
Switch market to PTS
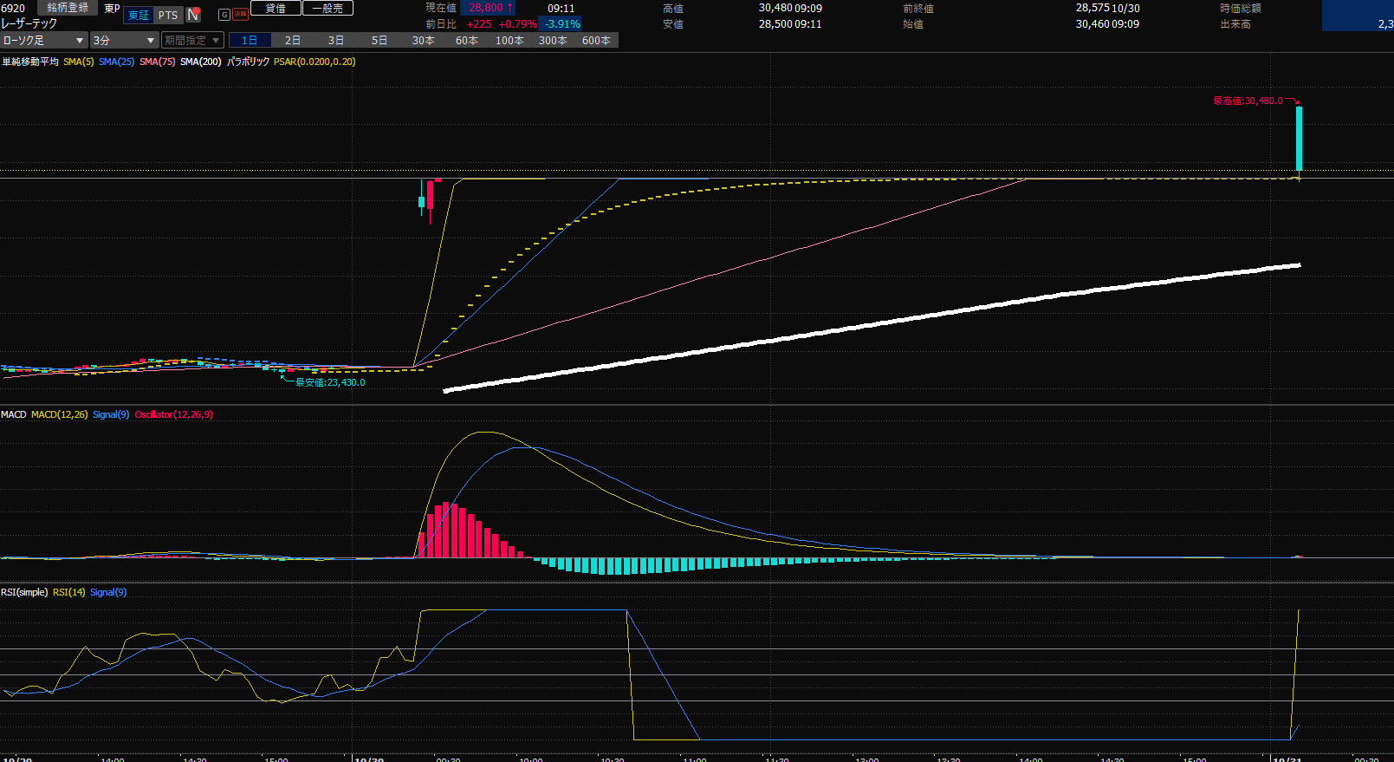click(x=168, y=15)
